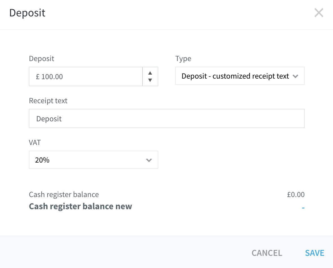
Task: Click the chevron on the VAT selector
Action: click(149, 160)
